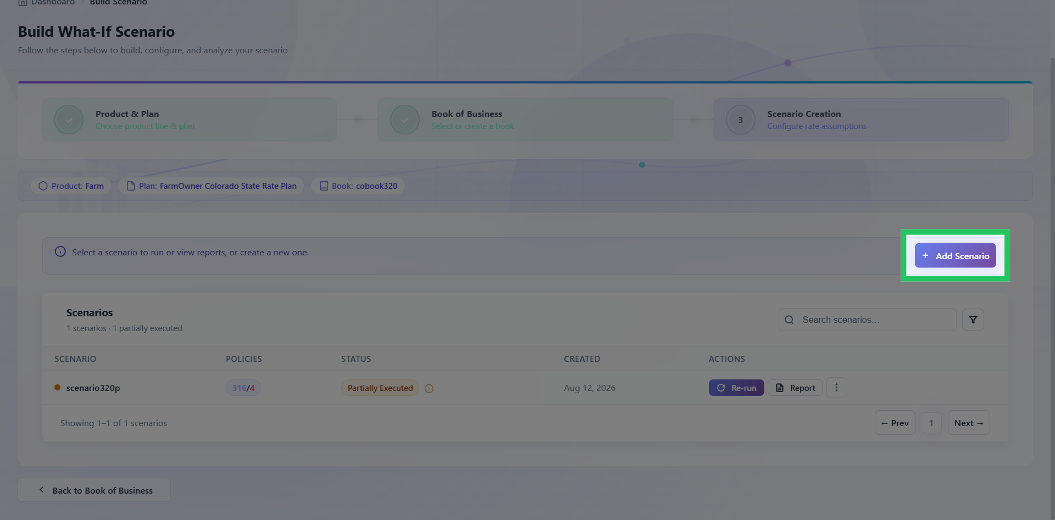
Task: Click the Product & Plan checkmark icon
Action: pyautogui.click(x=69, y=120)
